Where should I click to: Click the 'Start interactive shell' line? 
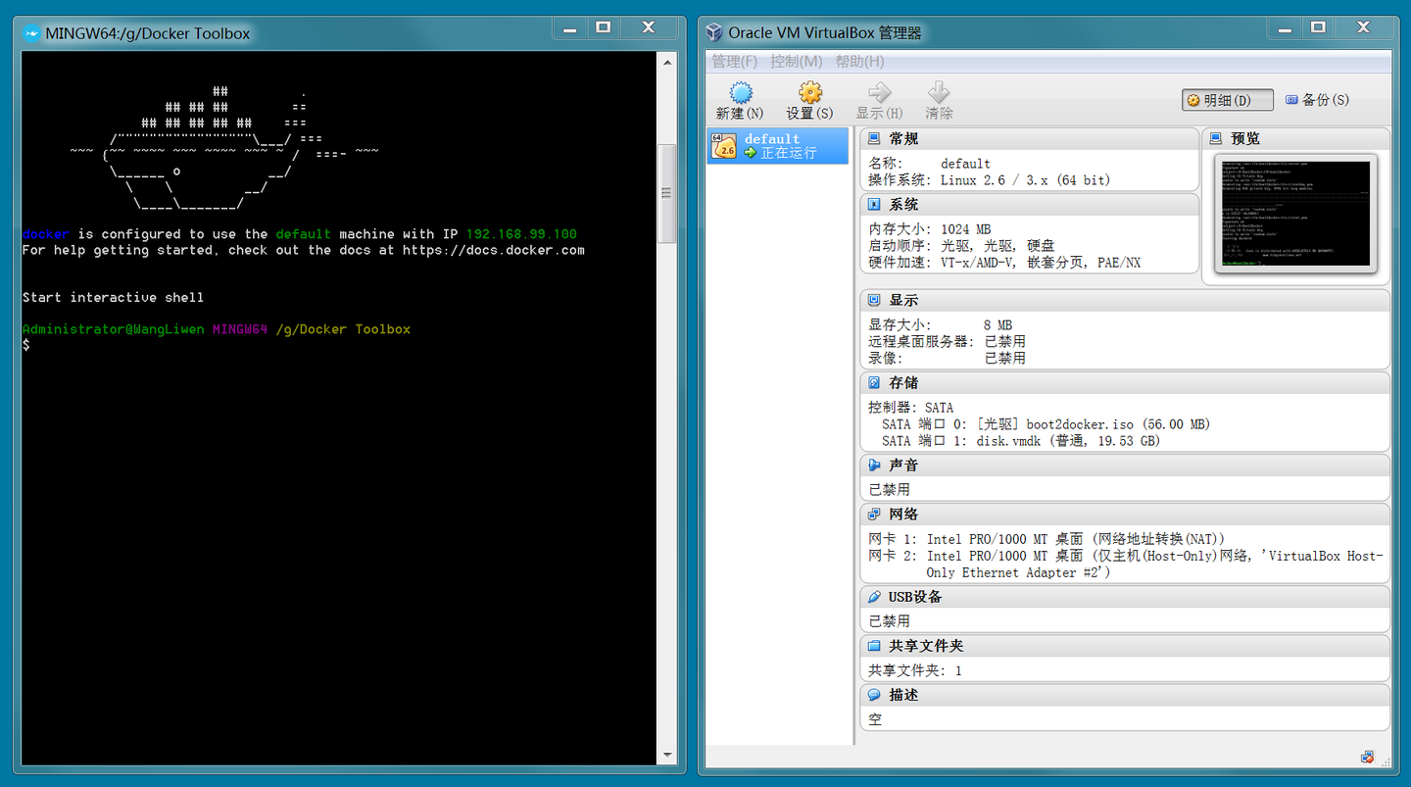click(113, 297)
